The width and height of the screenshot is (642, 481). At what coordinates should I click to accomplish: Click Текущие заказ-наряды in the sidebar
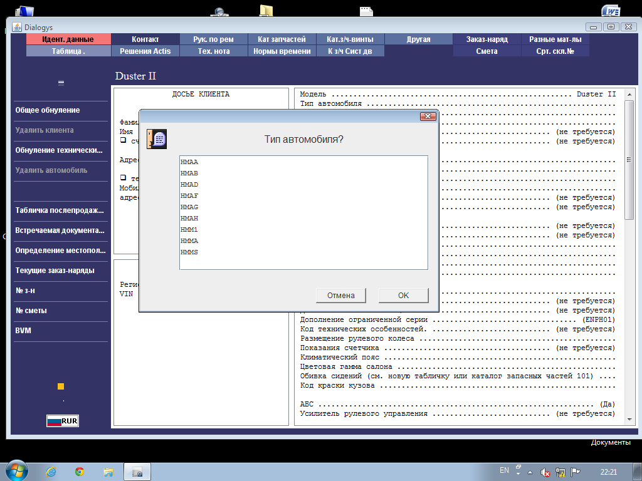pyautogui.click(x=61, y=271)
